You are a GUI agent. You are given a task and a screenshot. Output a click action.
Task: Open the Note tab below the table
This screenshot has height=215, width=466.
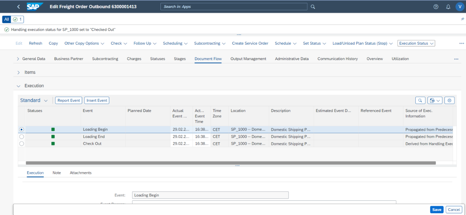(x=56, y=173)
